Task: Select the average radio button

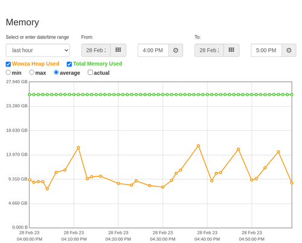Action: [56, 72]
